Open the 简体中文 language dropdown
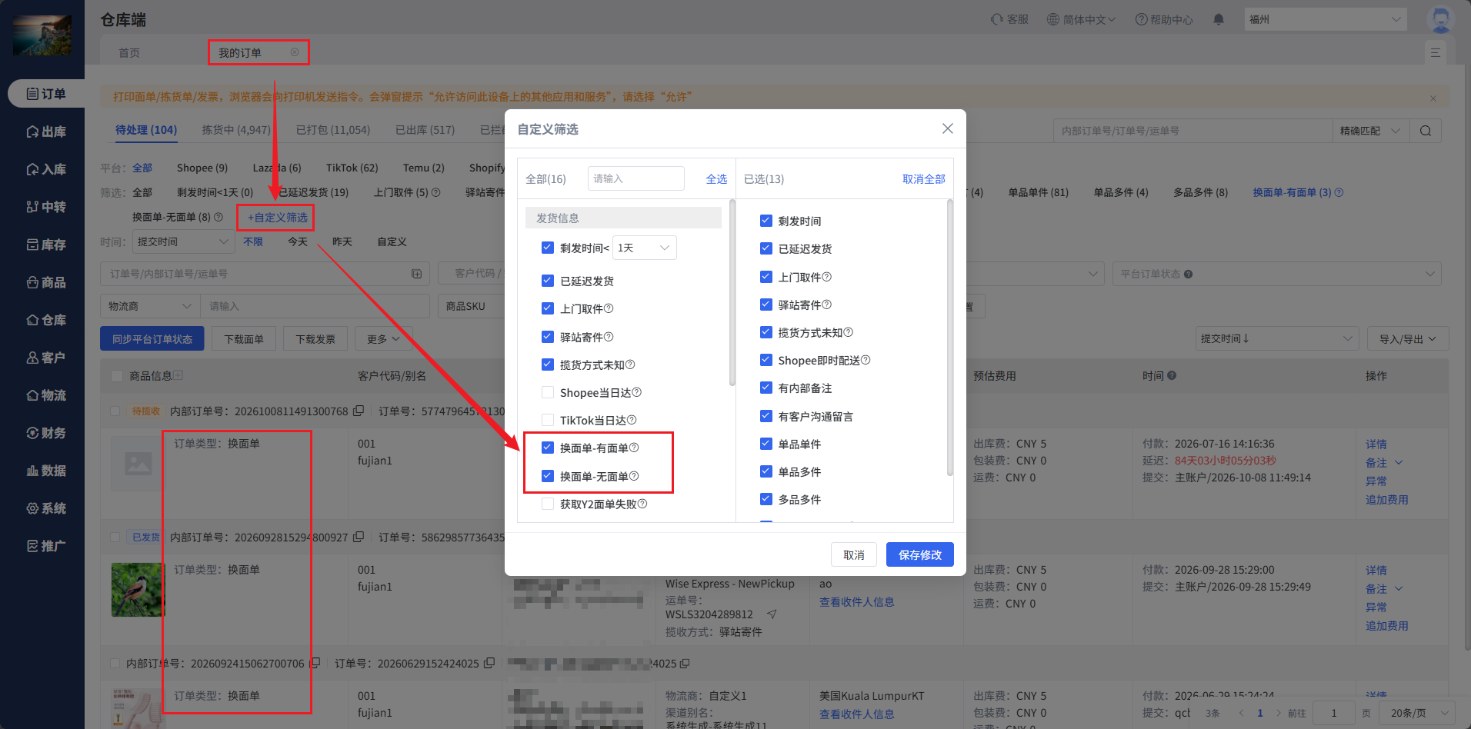Viewport: 1471px width, 729px height. (1081, 19)
